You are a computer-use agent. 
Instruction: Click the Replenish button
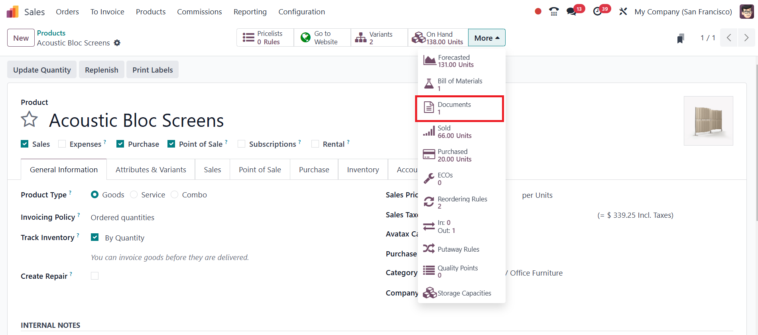click(x=102, y=70)
